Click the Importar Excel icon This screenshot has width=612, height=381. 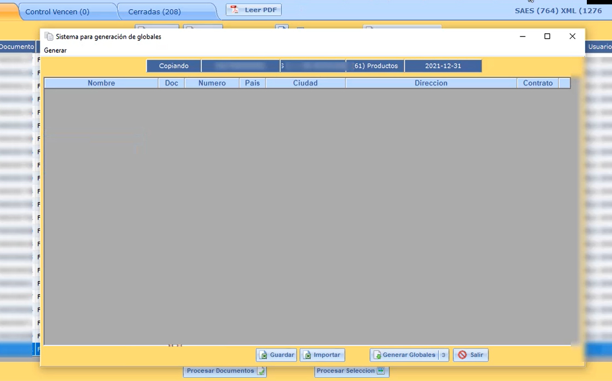point(307,355)
